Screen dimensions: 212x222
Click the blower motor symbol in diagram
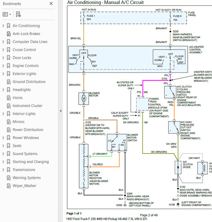coord(84,99)
